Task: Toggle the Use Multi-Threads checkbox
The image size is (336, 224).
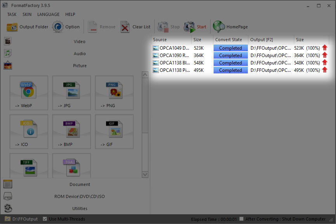Action: (x=45, y=219)
